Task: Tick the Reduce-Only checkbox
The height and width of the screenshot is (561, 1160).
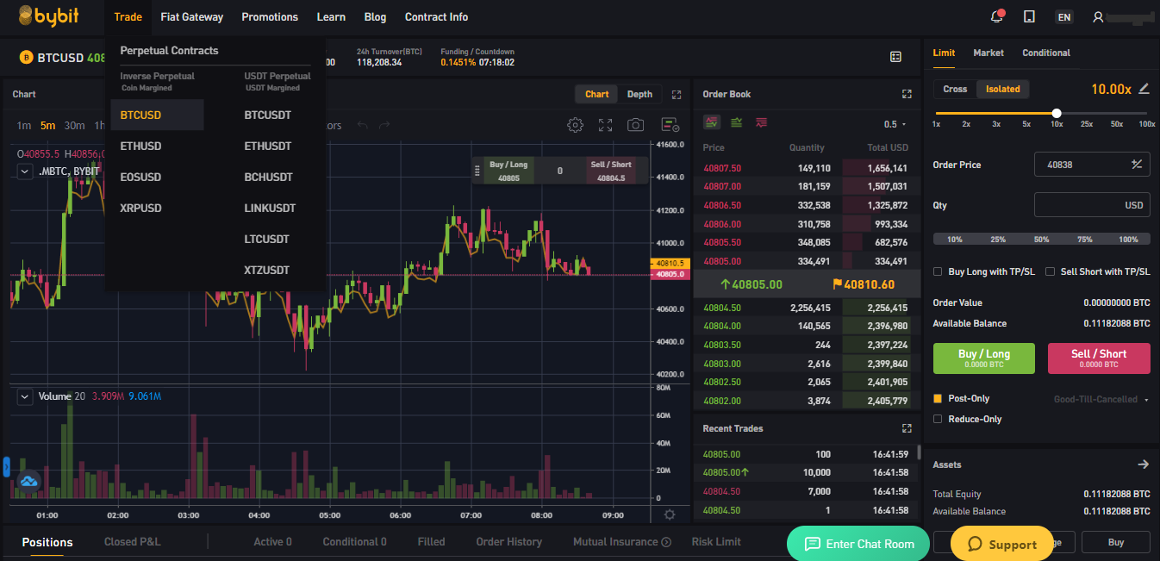Action: [938, 420]
